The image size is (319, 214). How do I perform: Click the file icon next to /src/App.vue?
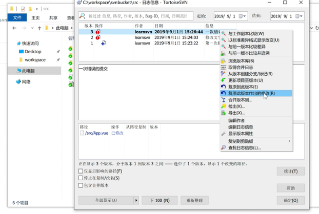click(82, 133)
